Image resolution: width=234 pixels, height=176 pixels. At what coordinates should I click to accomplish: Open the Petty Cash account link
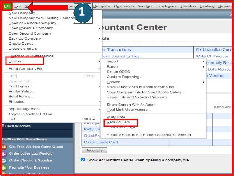[92, 129]
